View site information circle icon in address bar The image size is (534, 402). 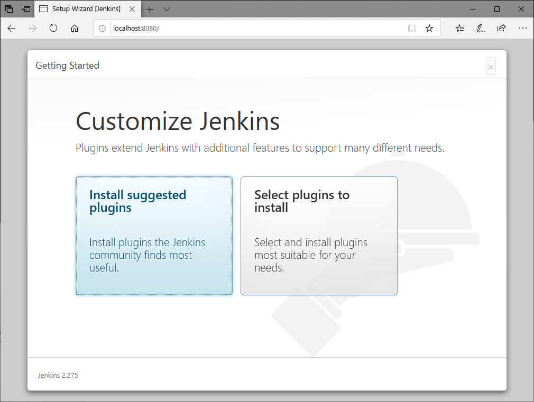point(102,28)
